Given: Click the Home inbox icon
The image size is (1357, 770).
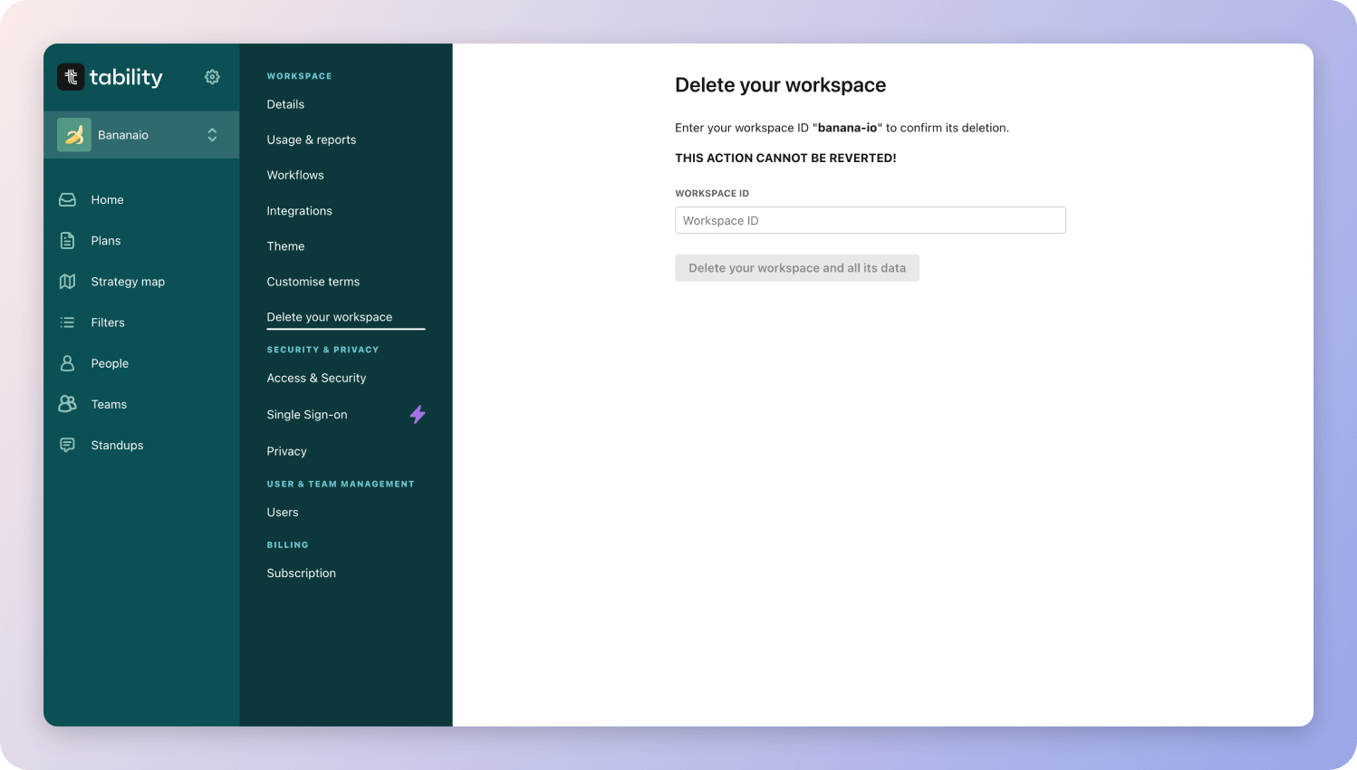Looking at the screenshot, I should coord(67,199).
